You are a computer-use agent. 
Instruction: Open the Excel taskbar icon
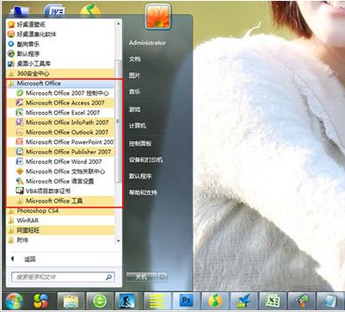(x=272, y=301)
